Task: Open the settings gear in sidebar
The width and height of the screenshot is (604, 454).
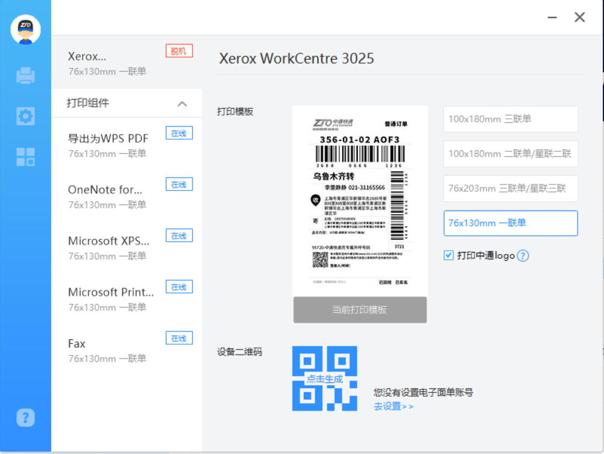Action: (x=25, y=116)
